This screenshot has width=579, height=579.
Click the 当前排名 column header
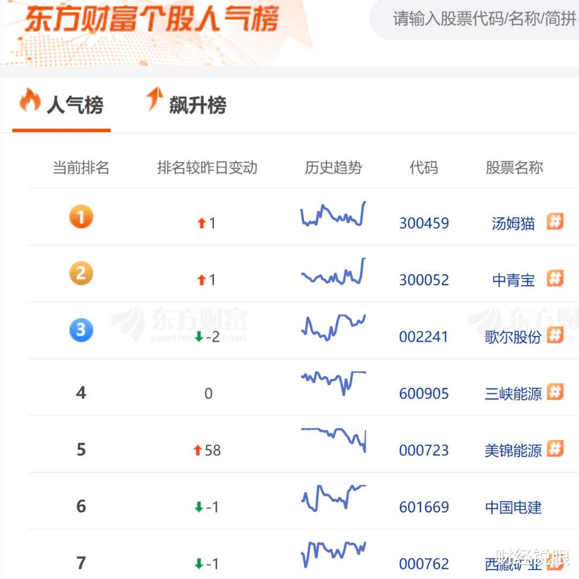point(81,167)
